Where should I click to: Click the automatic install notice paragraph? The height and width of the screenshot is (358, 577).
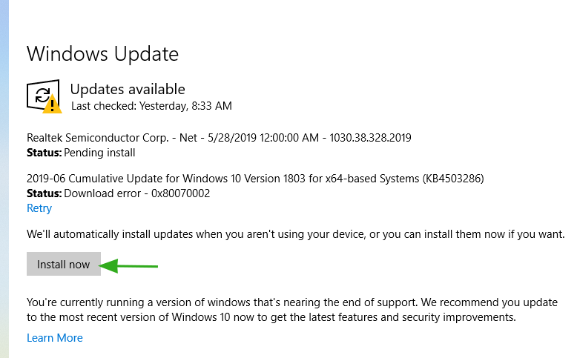pos(296,234)
